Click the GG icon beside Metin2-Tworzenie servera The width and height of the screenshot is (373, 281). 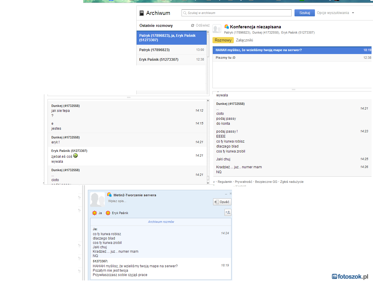(x=109, y=195)
